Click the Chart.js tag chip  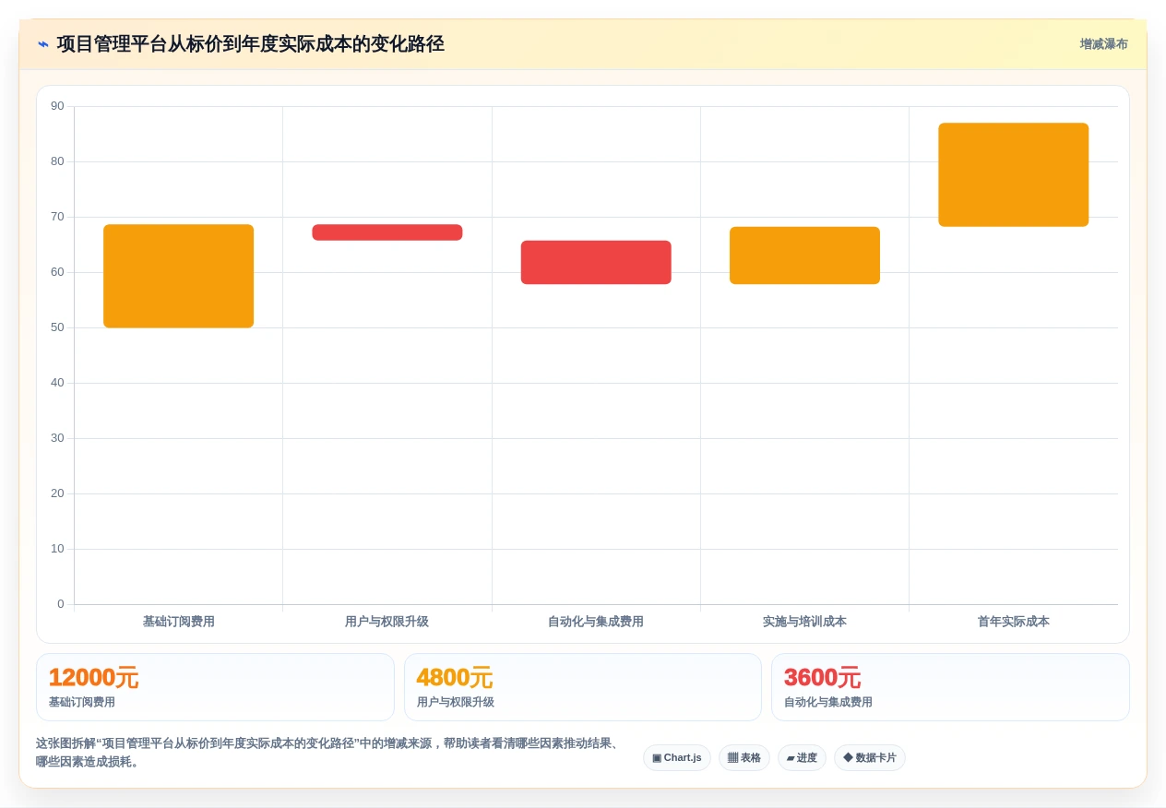tap(677, 758)
